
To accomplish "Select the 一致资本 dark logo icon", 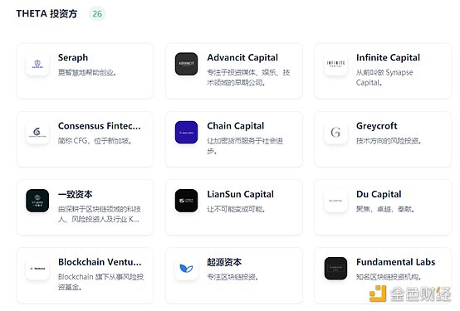I will [x=37, y=201].
